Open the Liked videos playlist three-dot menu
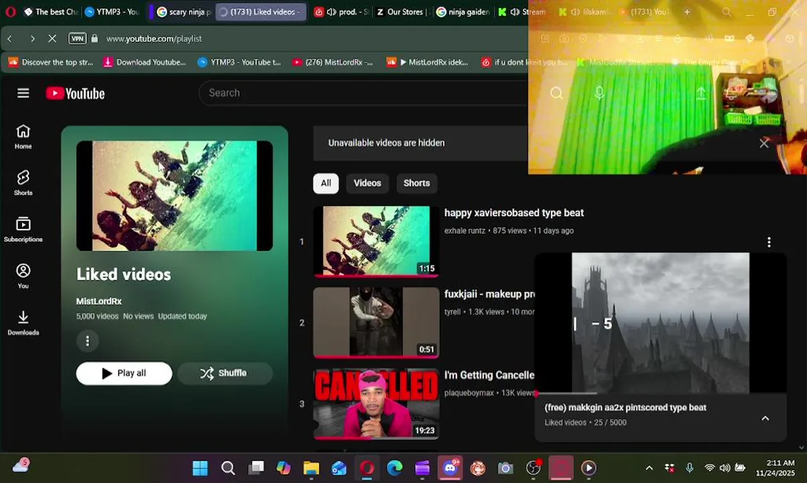Screen dimensions: 807x483 point(87,341)
